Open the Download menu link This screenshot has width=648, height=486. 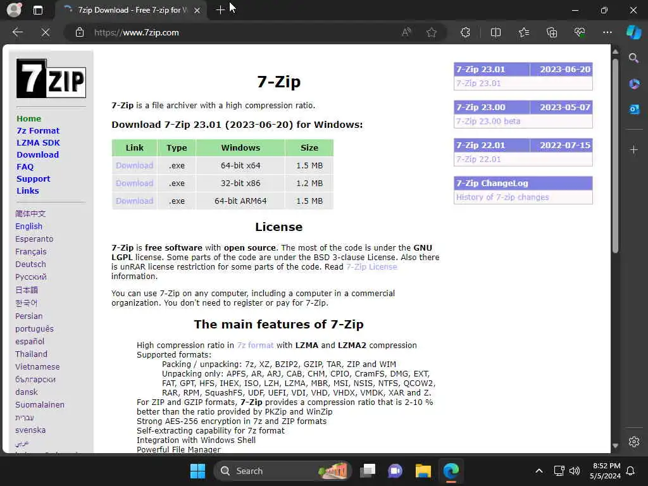click(x=37, y=154)
